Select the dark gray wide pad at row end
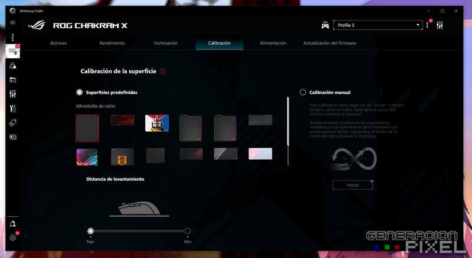 click(260, 120)
